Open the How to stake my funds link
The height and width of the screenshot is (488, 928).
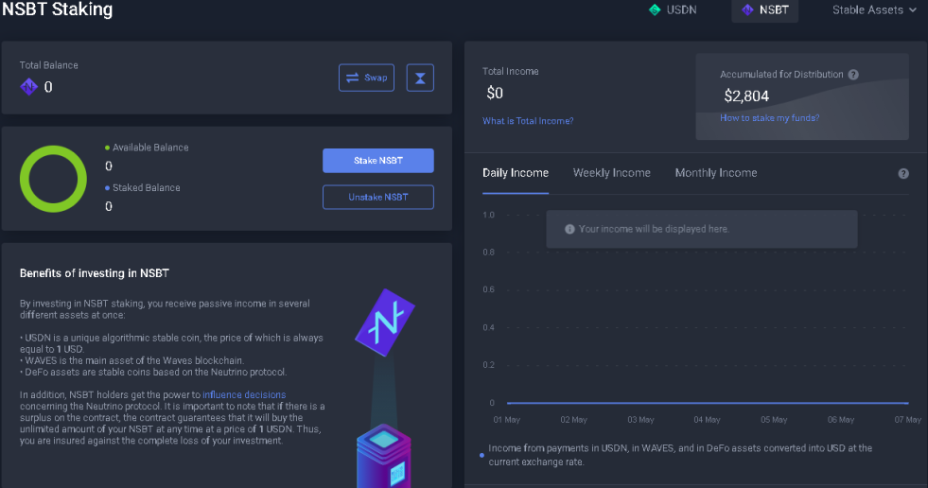tap(769, 117)
